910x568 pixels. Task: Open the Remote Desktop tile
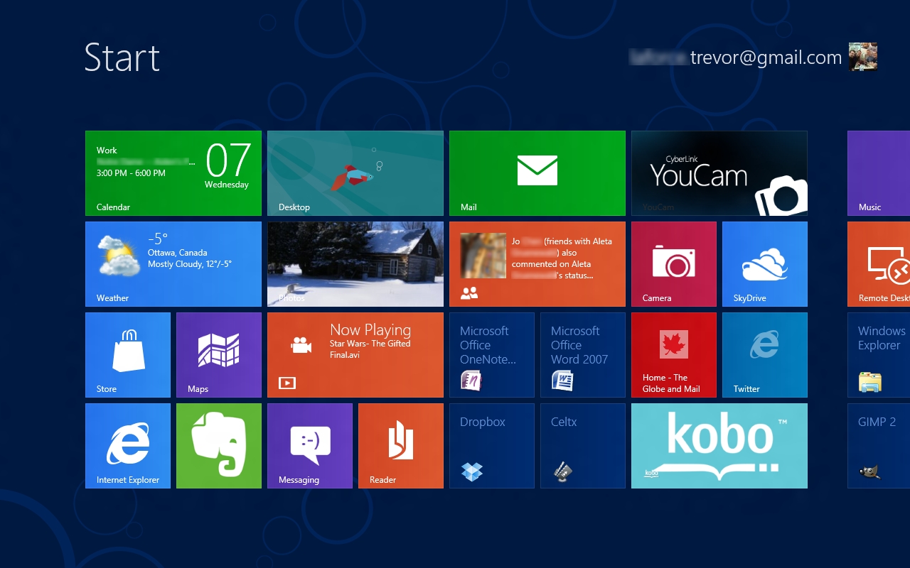coord(879,264)
